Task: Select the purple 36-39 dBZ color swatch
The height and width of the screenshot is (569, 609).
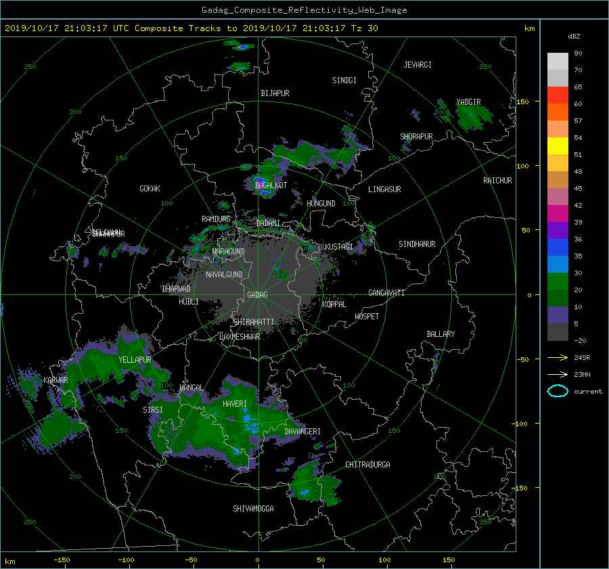Action: tap(558, 231)
